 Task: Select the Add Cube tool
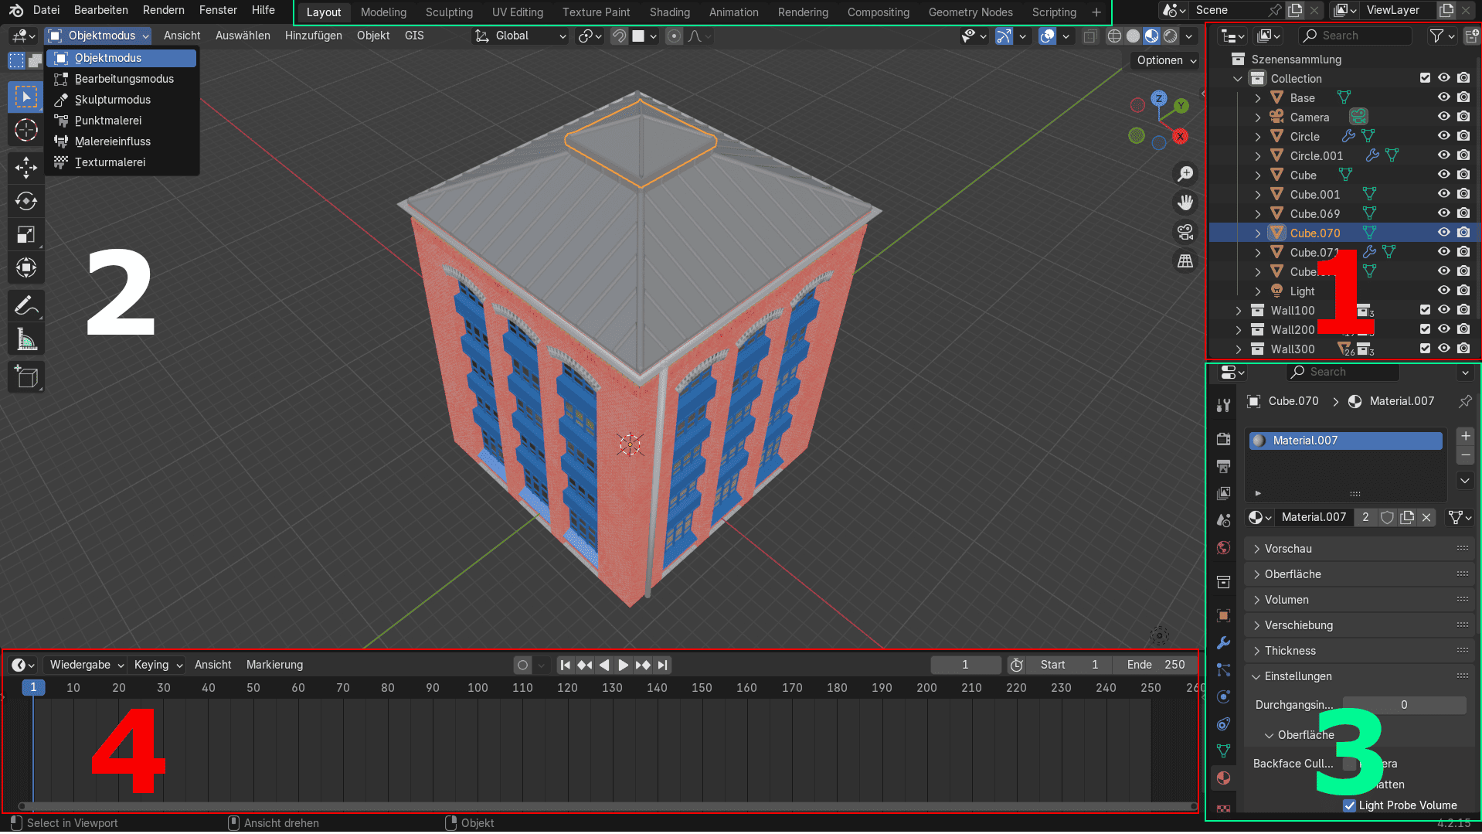[25, 377]
